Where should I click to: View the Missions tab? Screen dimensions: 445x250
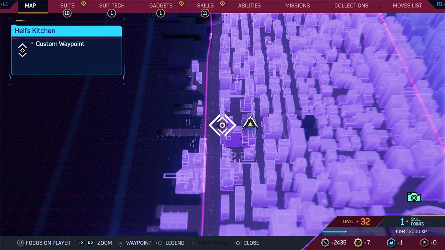pos(297,6)
